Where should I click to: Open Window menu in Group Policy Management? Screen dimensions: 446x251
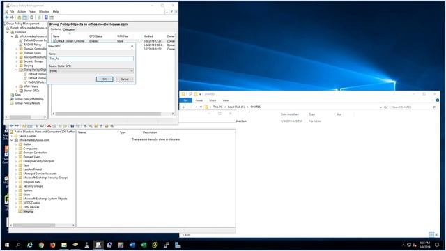[x=44, y=12]
